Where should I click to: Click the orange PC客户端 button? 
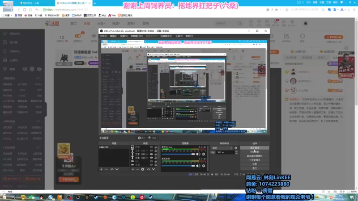(x=333, y=37)
